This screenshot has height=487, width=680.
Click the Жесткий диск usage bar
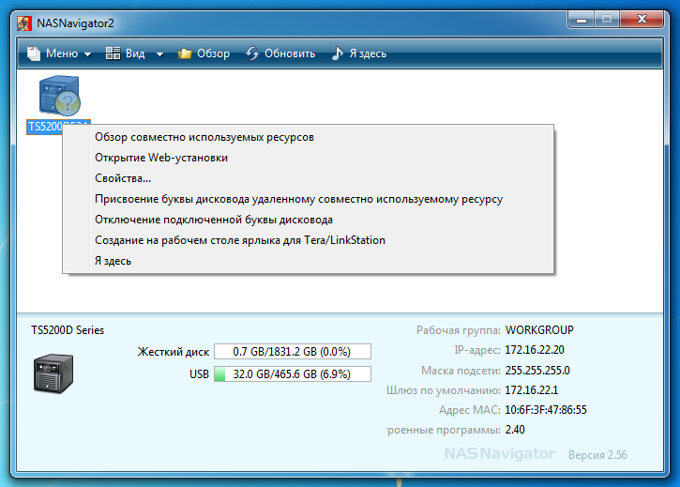pos(293,352)
